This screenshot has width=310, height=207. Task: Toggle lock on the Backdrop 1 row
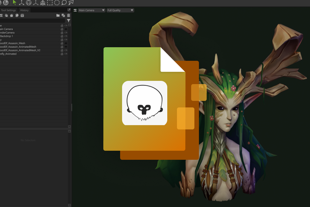(62, 36)
